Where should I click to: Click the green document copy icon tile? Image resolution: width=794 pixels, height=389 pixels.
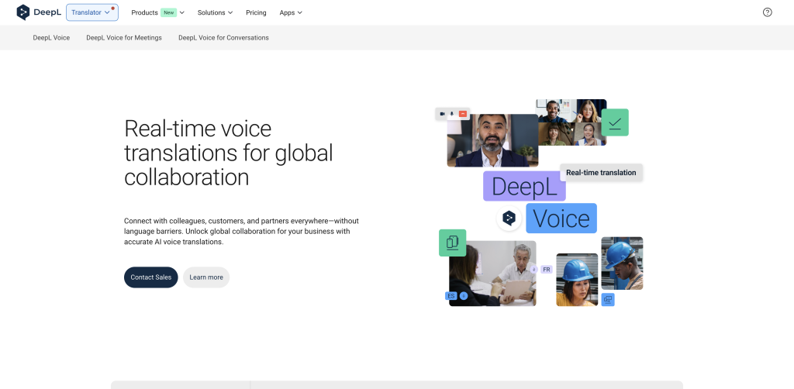click(452, 243)
